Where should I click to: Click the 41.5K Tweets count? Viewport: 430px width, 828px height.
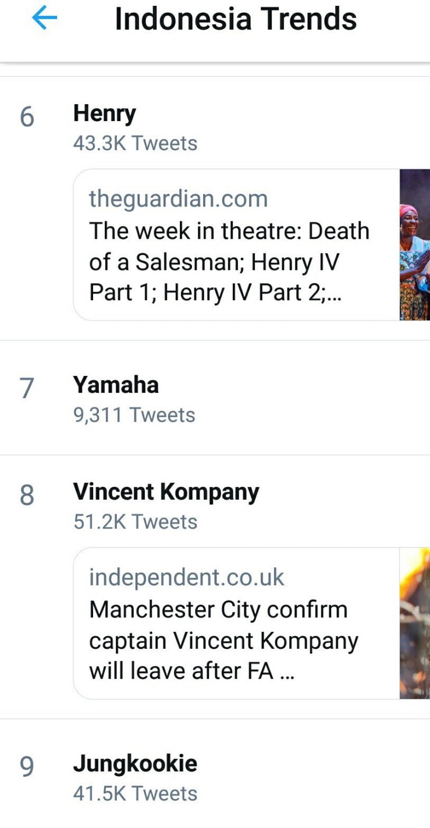tap(135, 794)
